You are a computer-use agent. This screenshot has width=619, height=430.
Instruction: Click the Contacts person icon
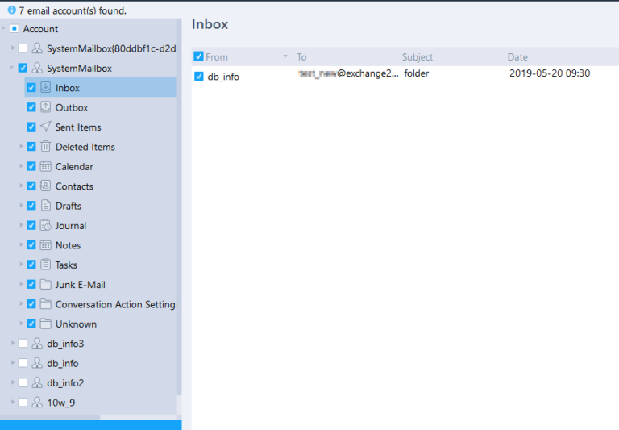(45, 186)
